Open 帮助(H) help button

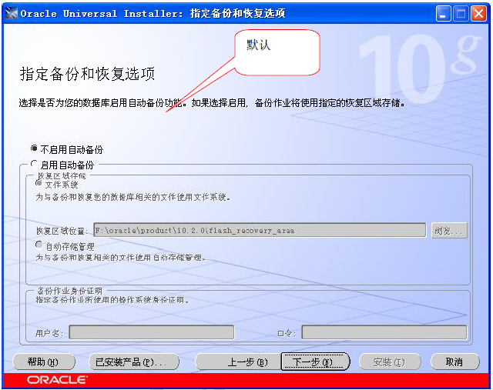coord(43,362)
